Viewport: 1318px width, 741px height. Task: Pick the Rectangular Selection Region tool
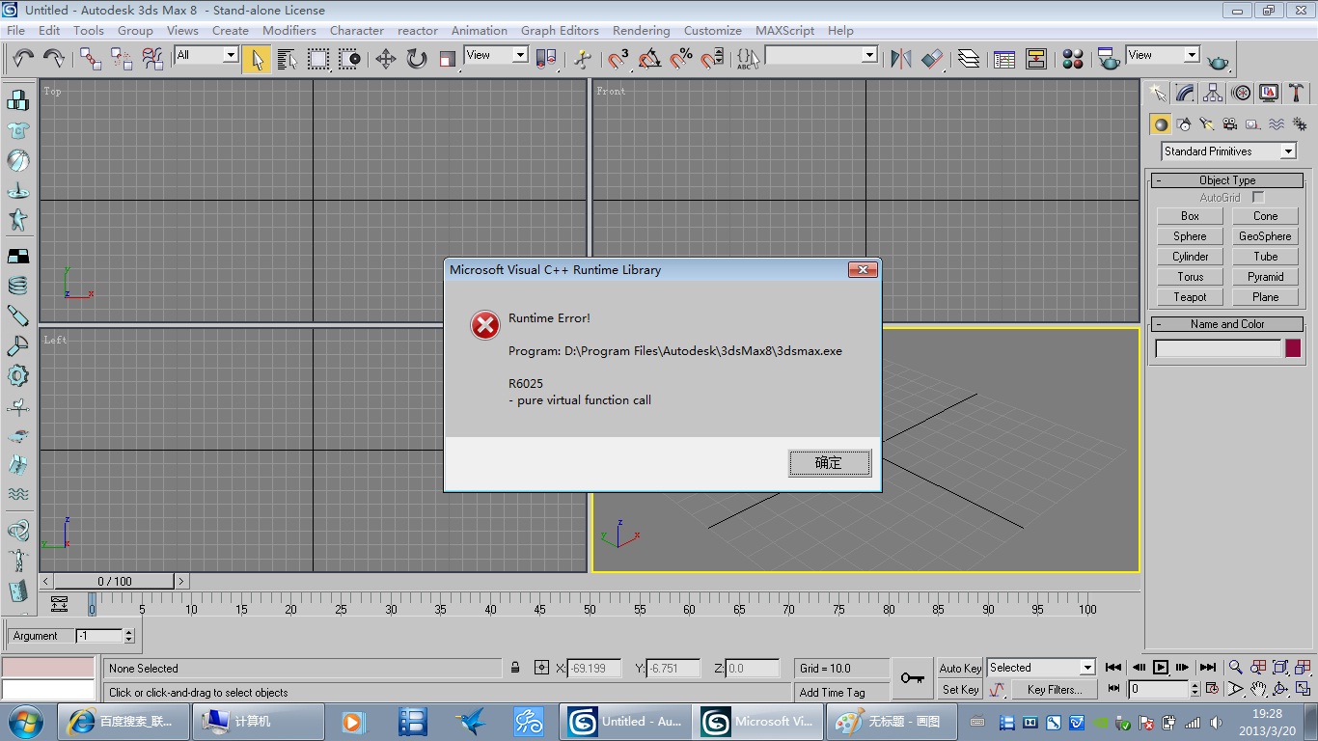(x=318, y=59)
